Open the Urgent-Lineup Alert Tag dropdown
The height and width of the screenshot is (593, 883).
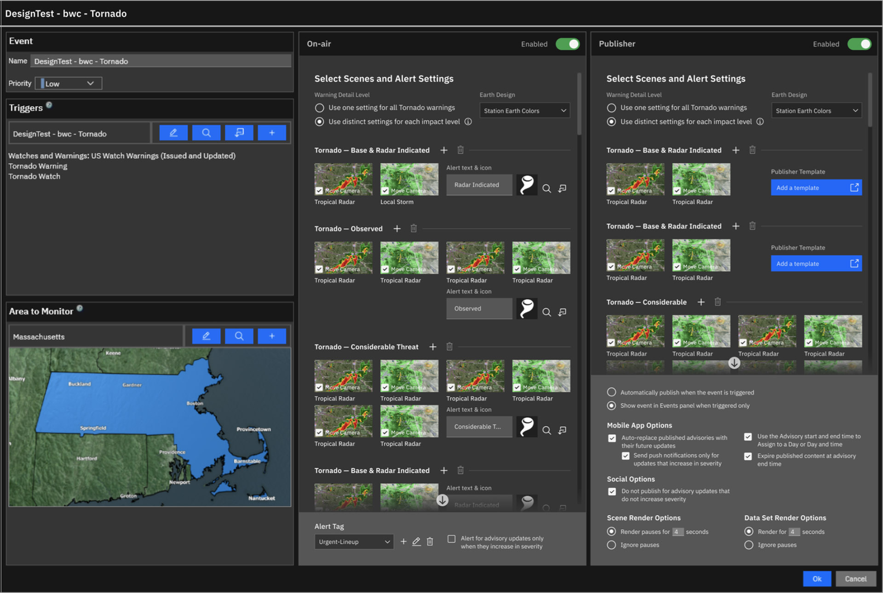tap(354, 542)
